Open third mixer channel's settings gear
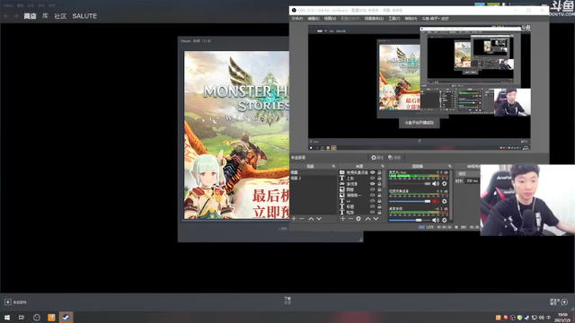The width and height of the screenshot is (575, 323). 445,220
